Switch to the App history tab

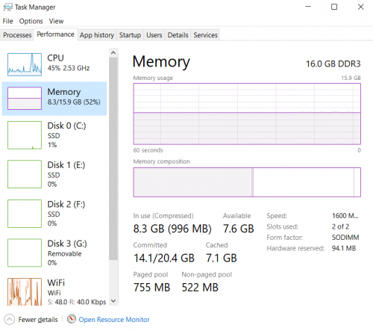[x=97, y=35]
